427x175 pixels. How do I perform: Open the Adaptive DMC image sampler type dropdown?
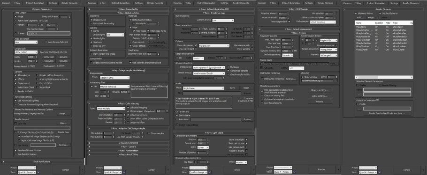(x=113, y=78)
